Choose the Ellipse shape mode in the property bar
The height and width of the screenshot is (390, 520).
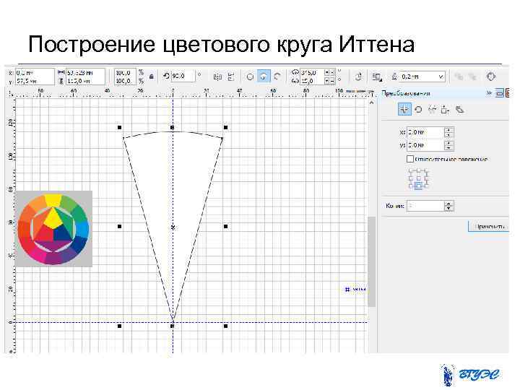pos(250,77)
